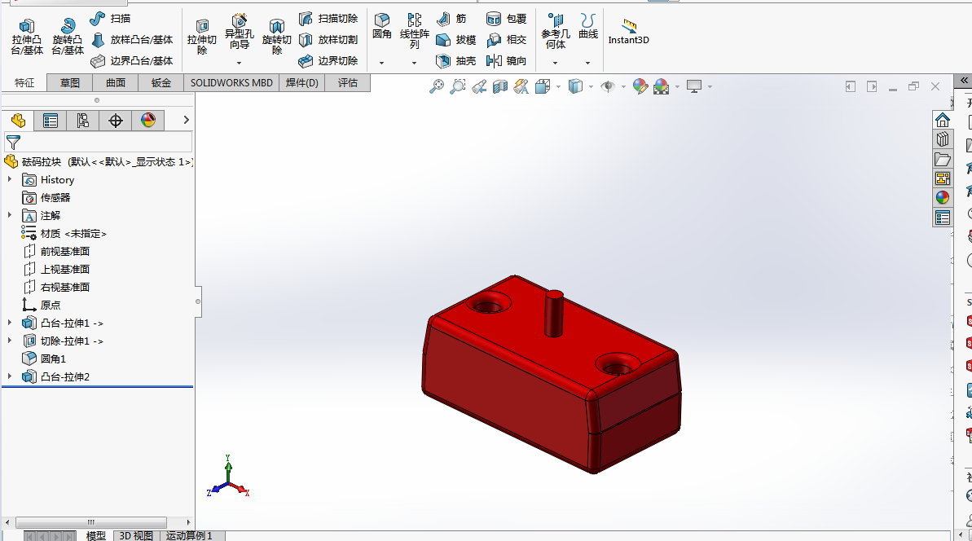Switch to the 评估 (Evaluate) tab
The image size is (972, 541).
click(x=348, y=83)
